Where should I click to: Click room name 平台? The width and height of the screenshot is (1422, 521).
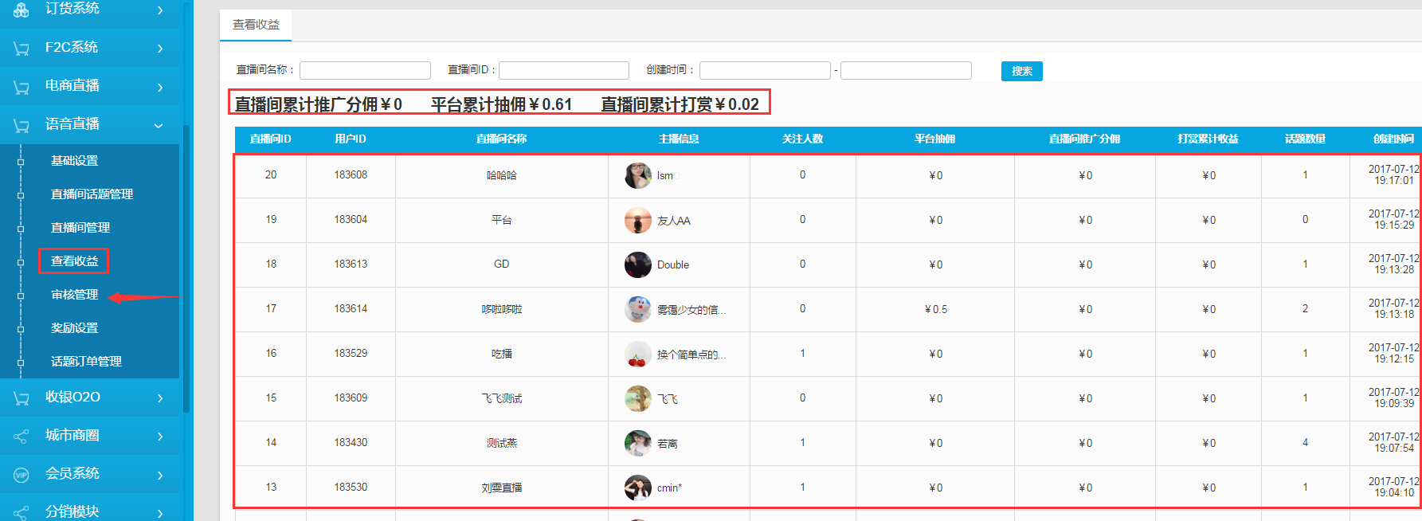[502, 220]
